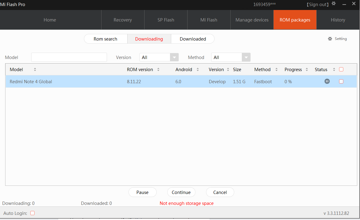Expand the Method filter dropdown
Image resolution: width=360 pixels, height=220 pixels.
point(246,57)
